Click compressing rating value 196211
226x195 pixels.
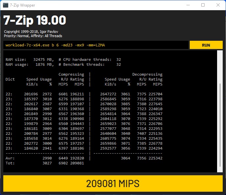(x=77, y=94)
